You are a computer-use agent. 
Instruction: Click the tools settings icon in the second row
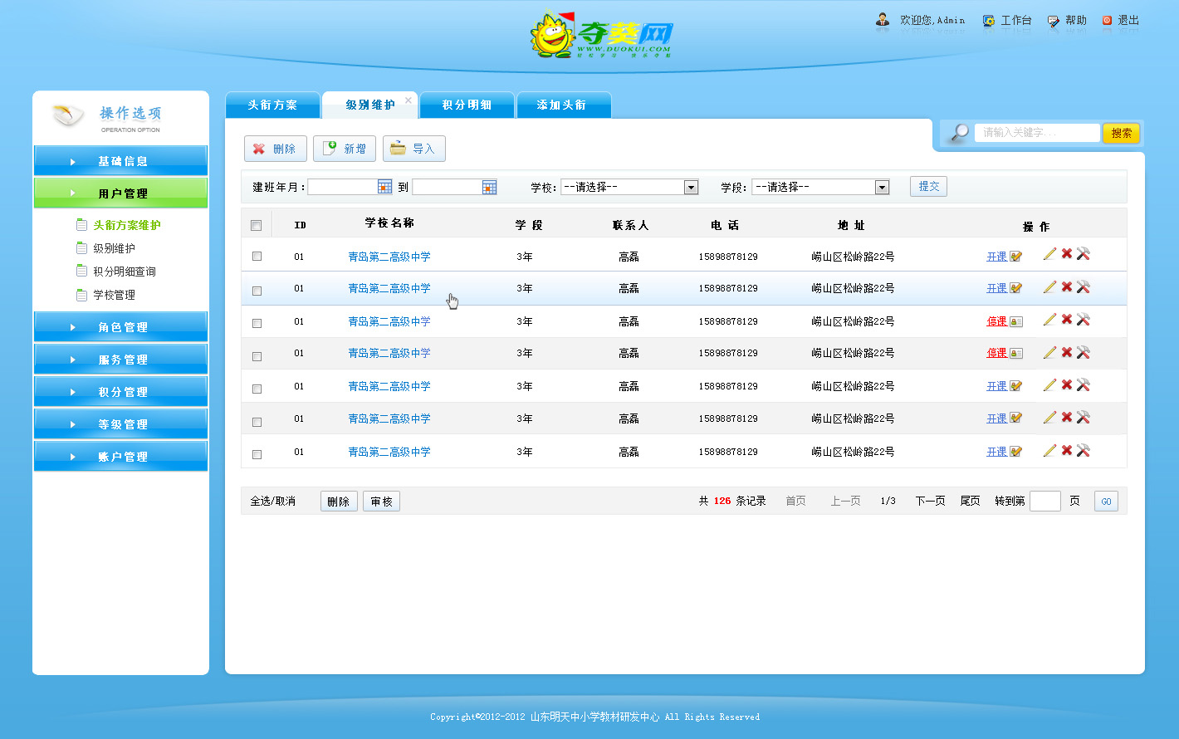coord(1084,287)
